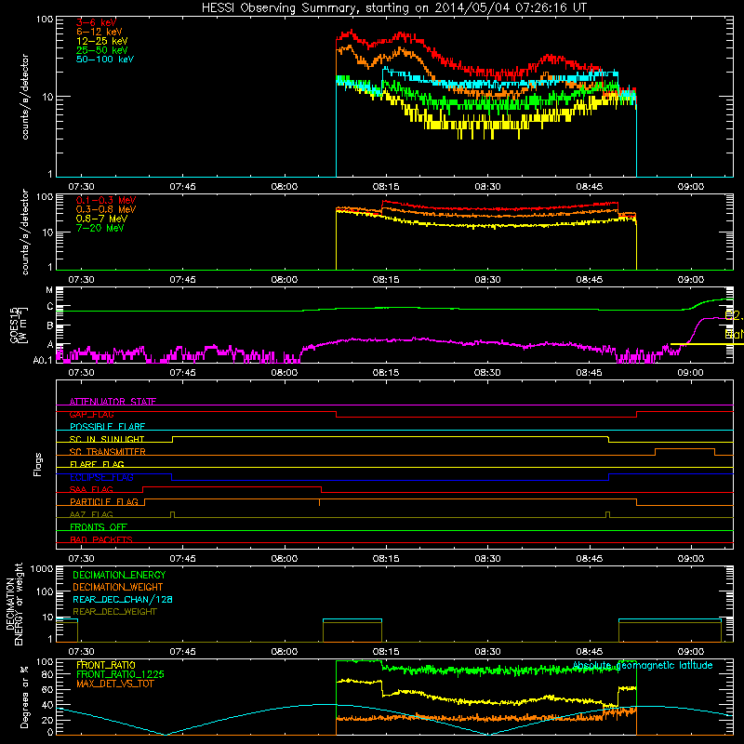Select the MAX_DET_VS_TOT legend label
744x744 pixels.
click(x=114, y=684)
